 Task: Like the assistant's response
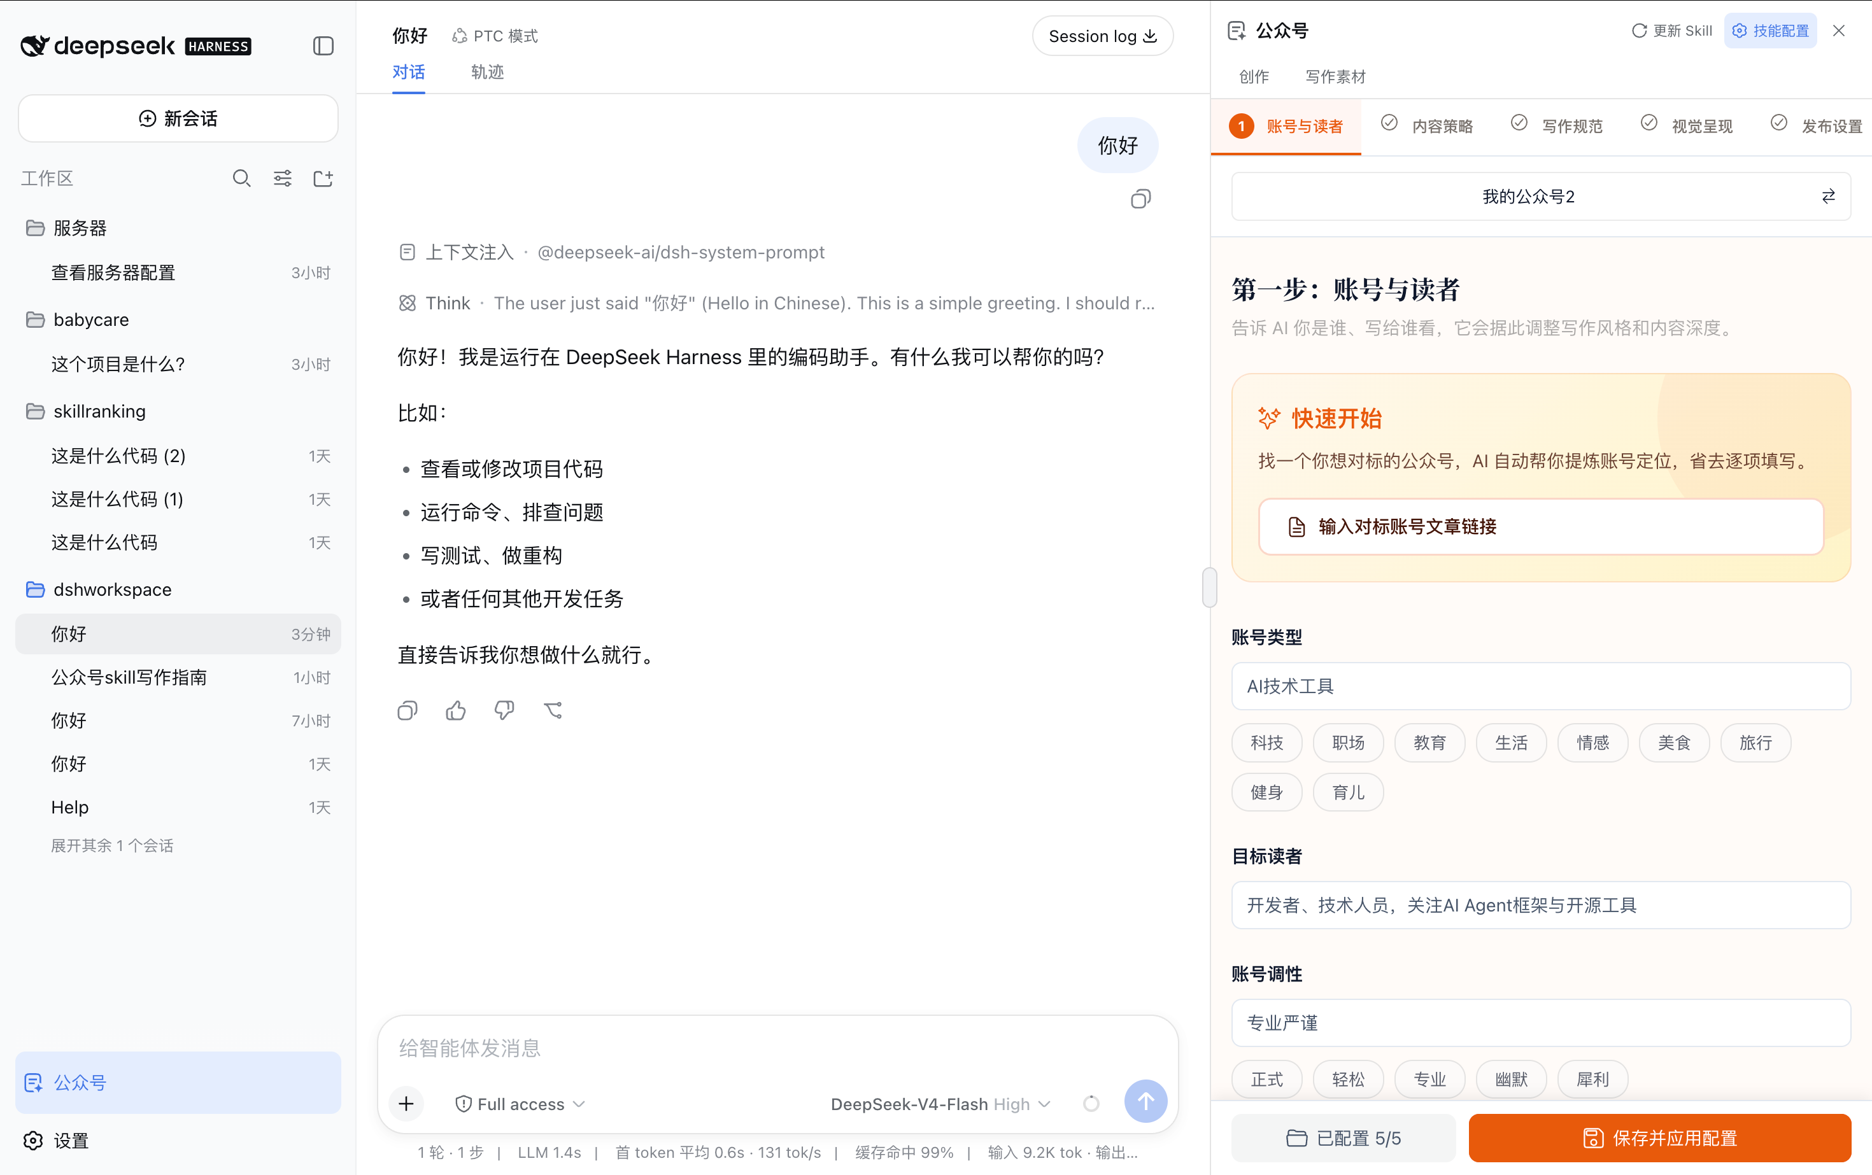click(455, 710)
